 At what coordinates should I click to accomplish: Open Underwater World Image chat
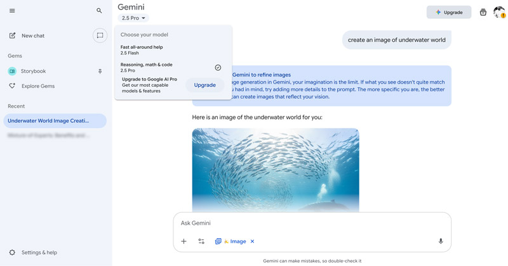(48, 120)
